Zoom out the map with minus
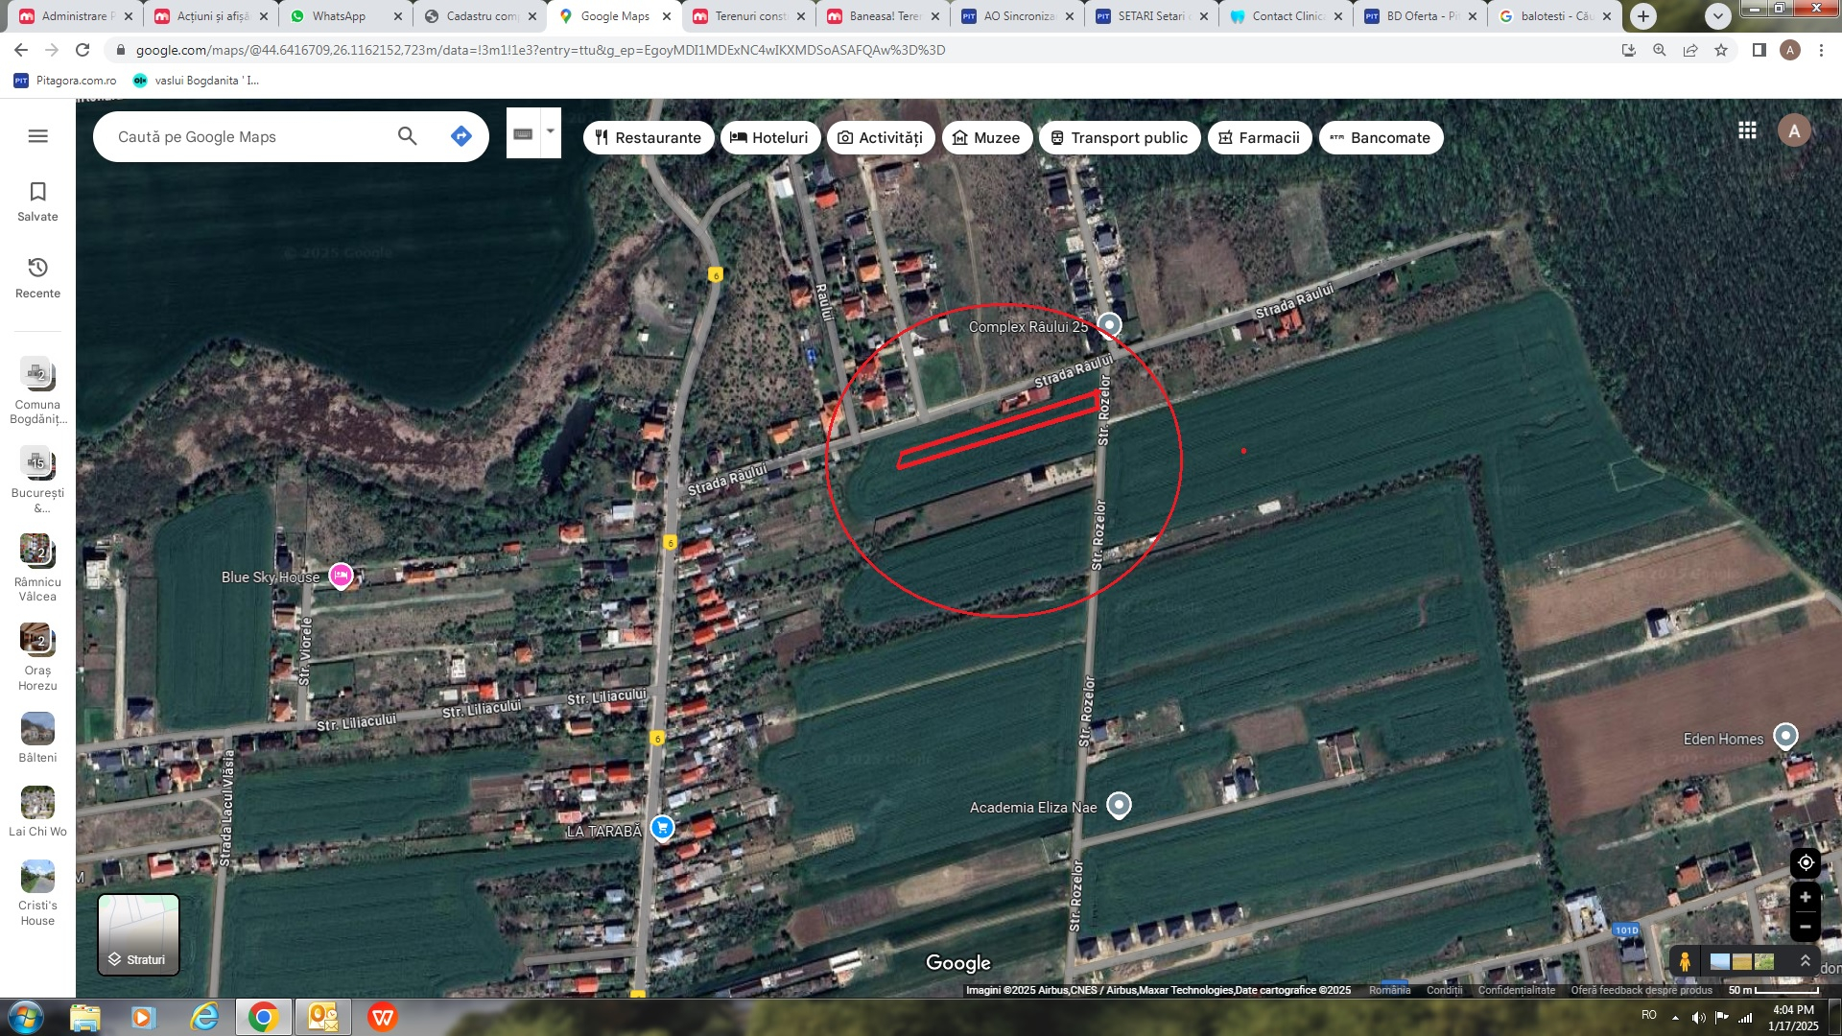This screenshot has height=1036, width=1842. tap(1805, 926)
